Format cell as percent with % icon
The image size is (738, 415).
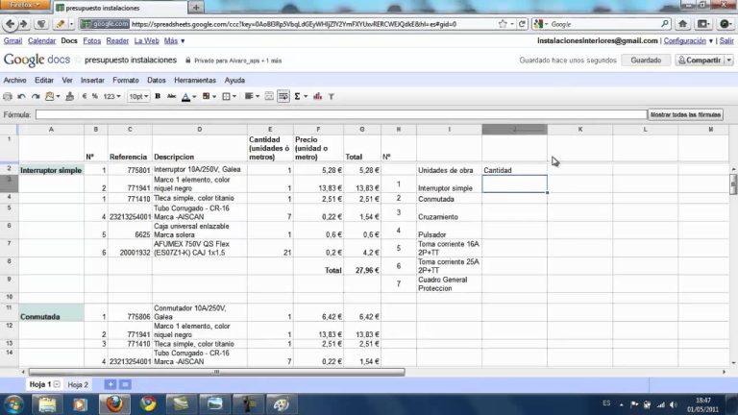94,96
